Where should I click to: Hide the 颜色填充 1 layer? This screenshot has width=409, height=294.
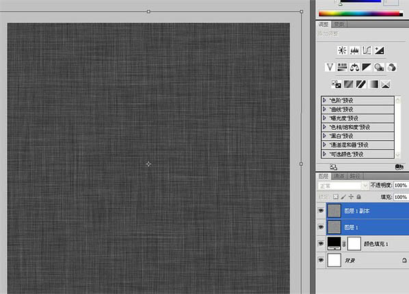coord(321,243)
